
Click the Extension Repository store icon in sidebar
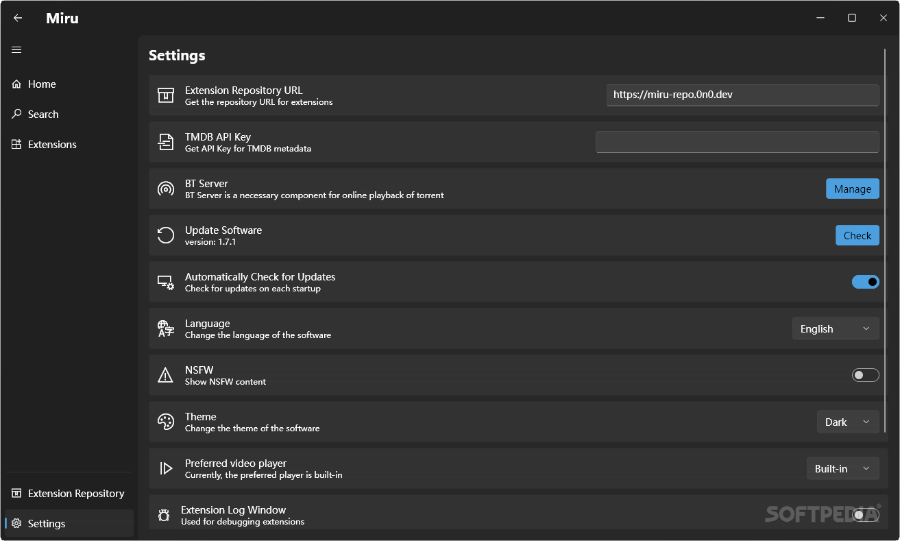(x=16, y=493)
